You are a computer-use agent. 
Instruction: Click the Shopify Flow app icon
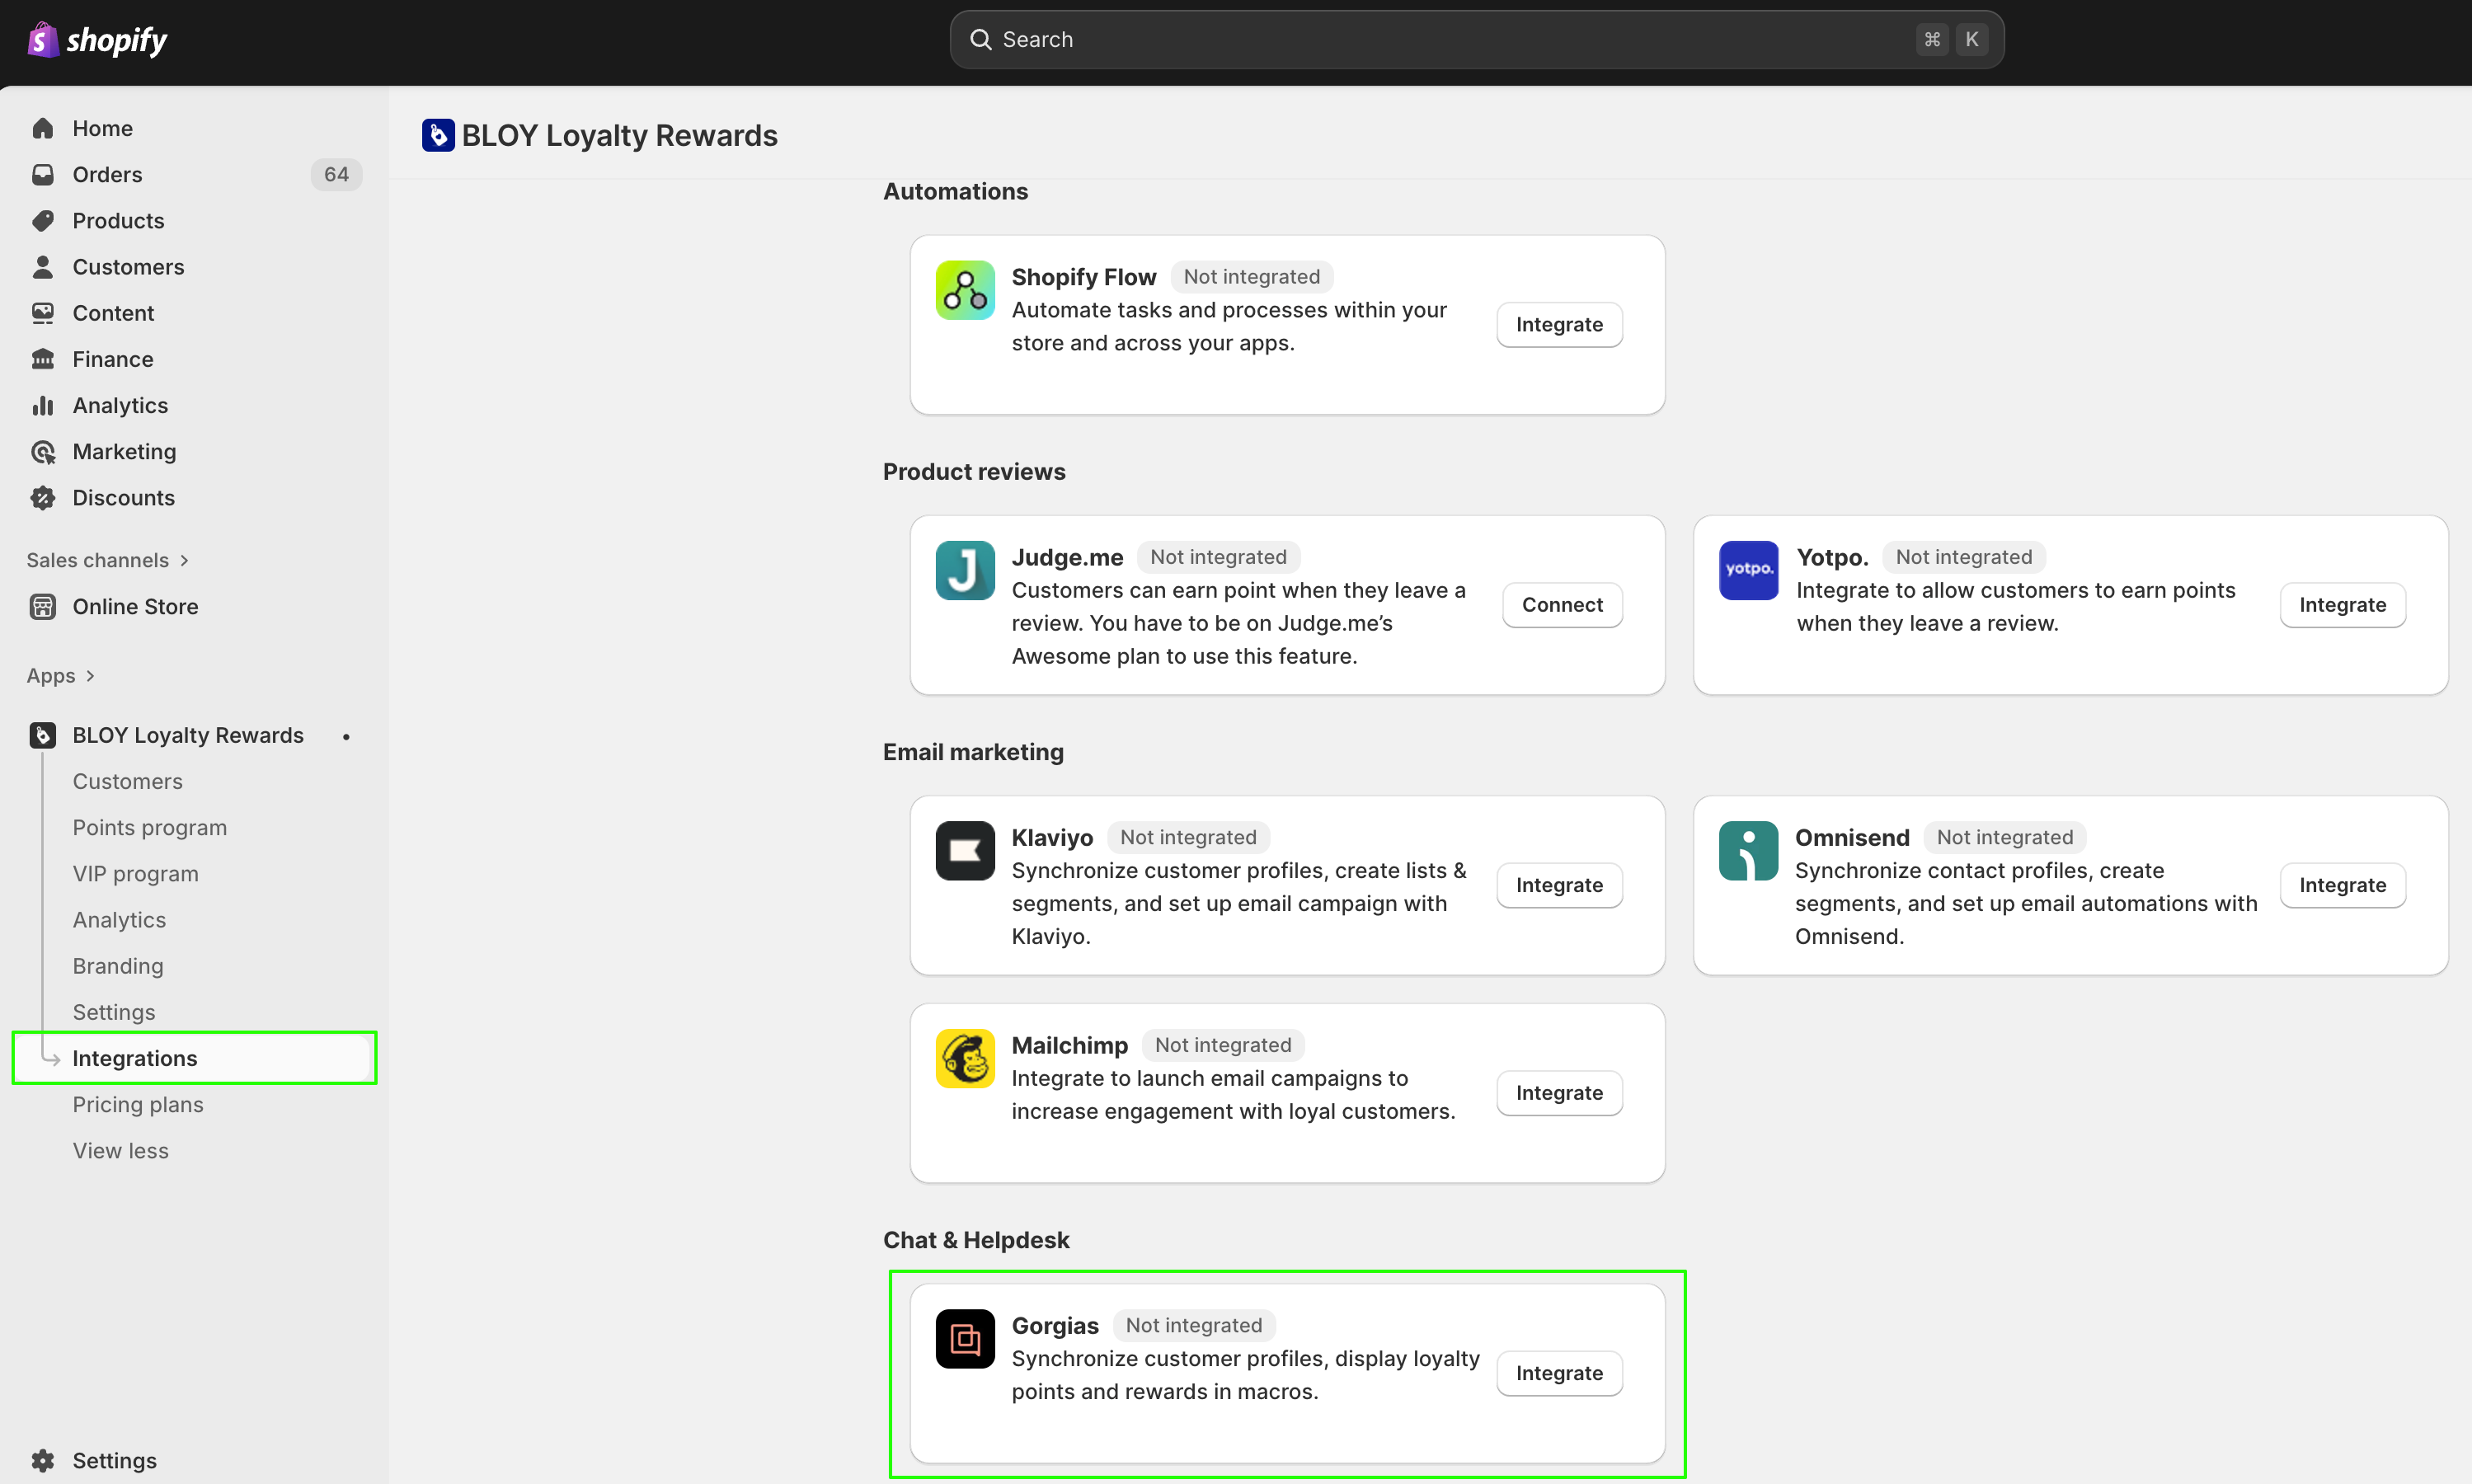tap(965, 290)
